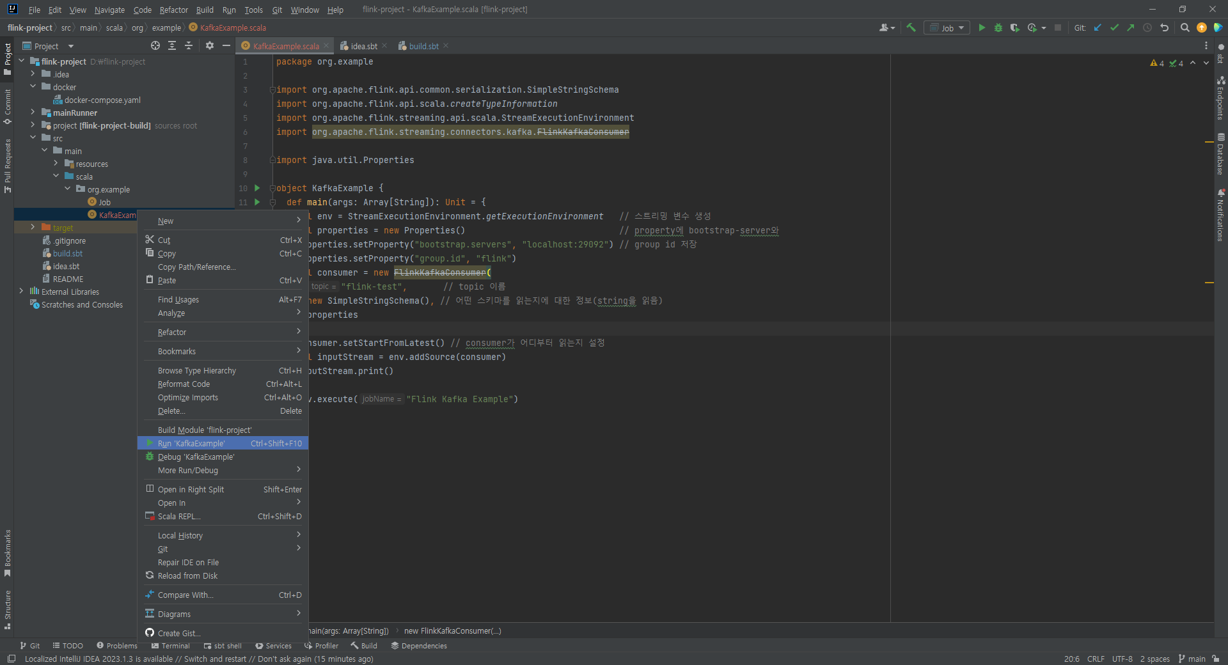
Task: Expand External Libraries node
Action: coord(22,291)
